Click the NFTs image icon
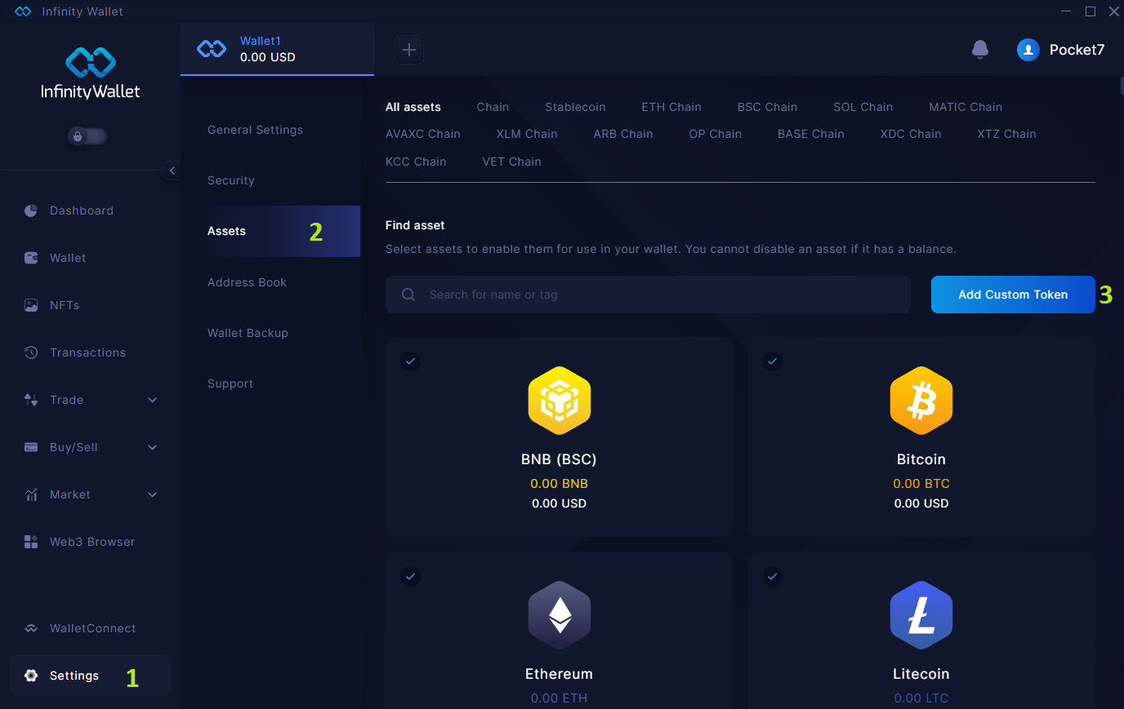The width and height of the screenshot is (1124, 709). [31, 305]
